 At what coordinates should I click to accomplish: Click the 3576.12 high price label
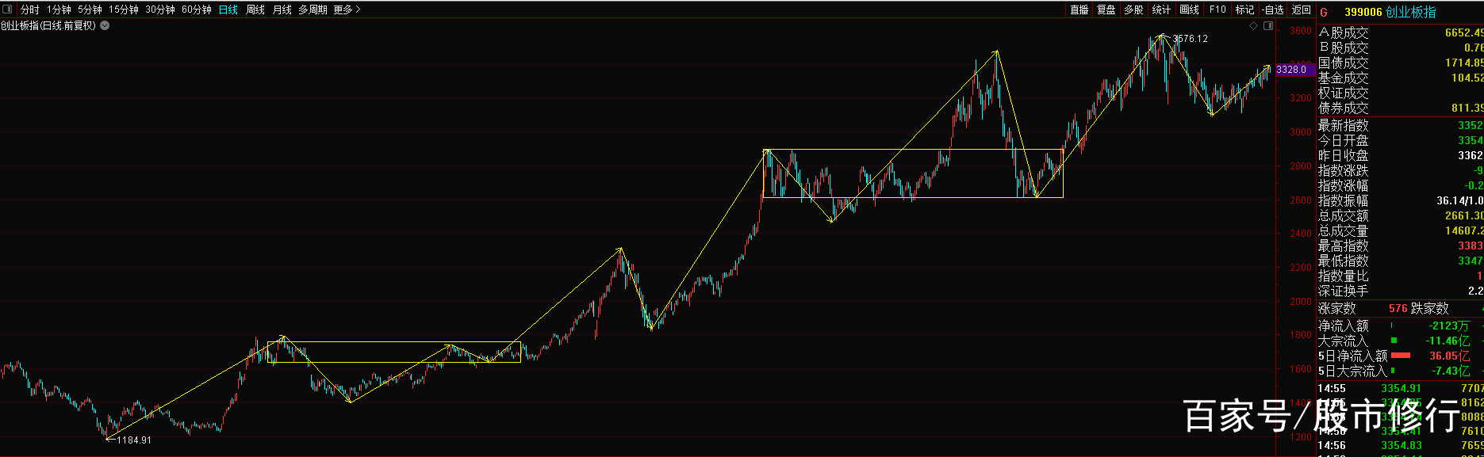coord(1190,38)
